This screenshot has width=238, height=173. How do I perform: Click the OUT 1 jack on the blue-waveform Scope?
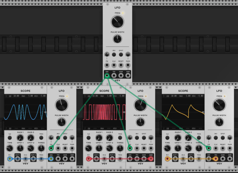click(x=18, y=159)
